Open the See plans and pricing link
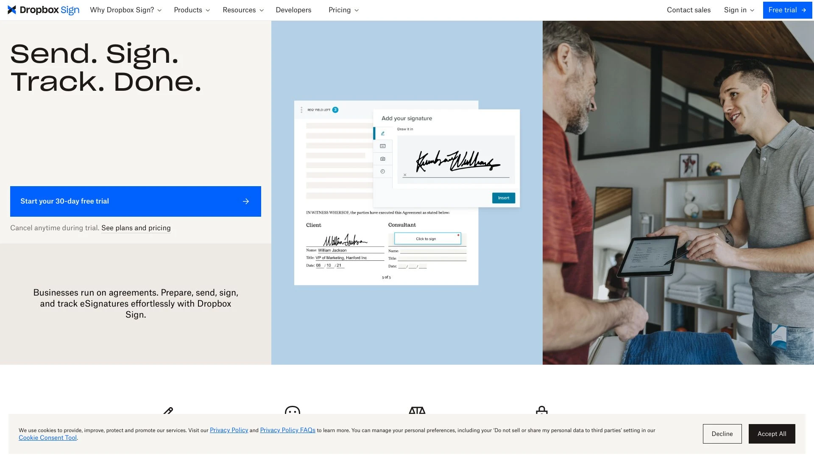814x458 pixels. [x=136, y=228]
